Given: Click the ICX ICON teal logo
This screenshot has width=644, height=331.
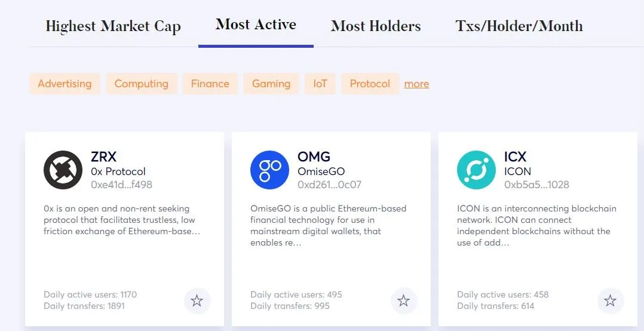Looking at the screenshot, I should (x=477, y=170).
